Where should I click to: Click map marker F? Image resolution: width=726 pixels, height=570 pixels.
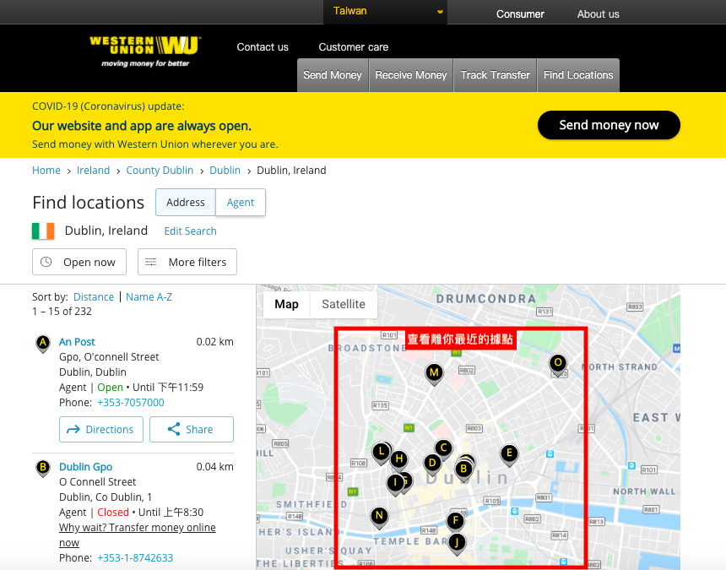456,522
